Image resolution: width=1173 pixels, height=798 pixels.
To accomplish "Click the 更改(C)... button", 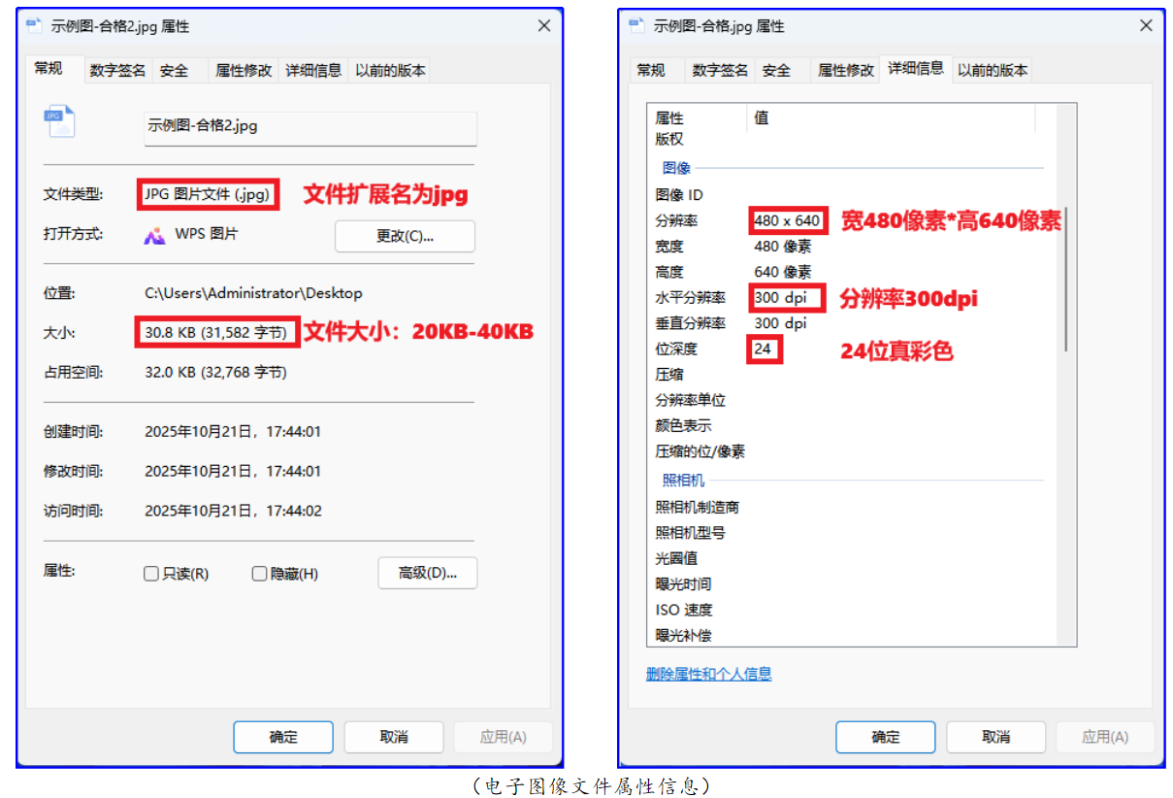I will click(x=405, y=236).
